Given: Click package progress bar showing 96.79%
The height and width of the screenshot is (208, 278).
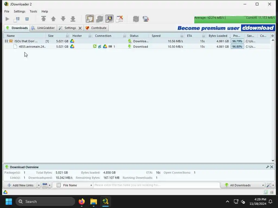Looking at the screenshot, I should coord(237,41).
